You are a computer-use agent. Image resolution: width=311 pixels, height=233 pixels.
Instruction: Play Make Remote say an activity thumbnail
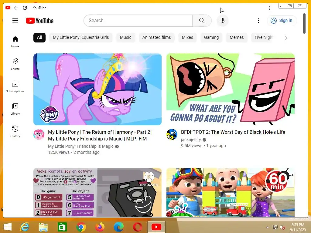click(97, 192)
